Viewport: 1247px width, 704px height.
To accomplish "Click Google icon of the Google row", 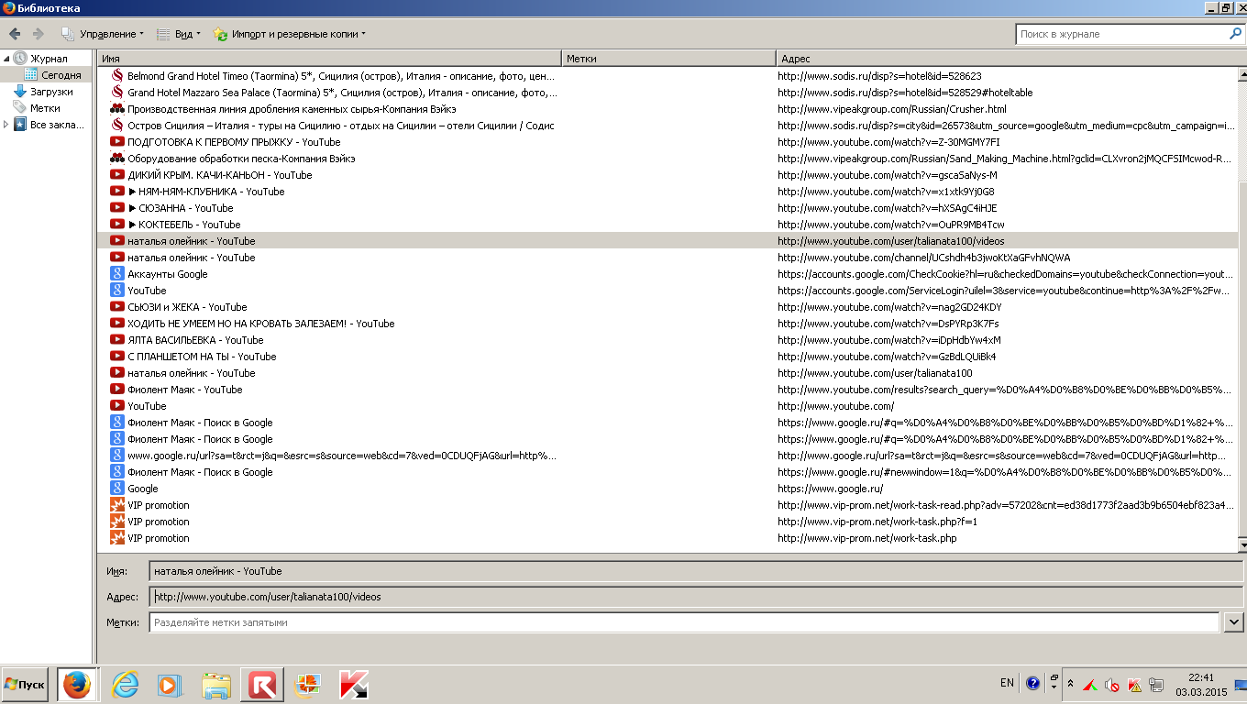I will pyautogui.click(x=117, y=489).
